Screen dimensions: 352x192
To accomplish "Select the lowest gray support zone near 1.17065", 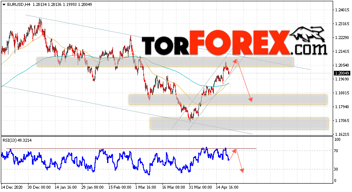I will (239, 123).
